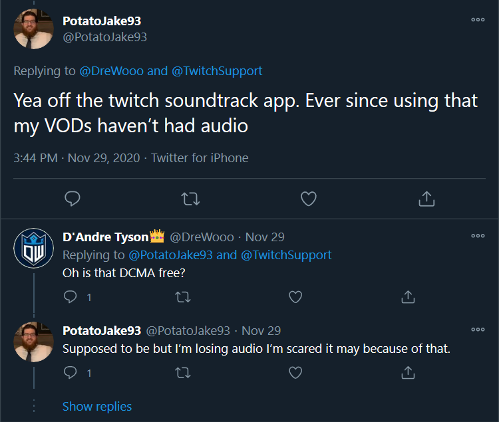Image resolution: width=499 pixels, height=422 pixels.
Task: Share the main tweet by PotatoJake93
Action: [426, 198]
